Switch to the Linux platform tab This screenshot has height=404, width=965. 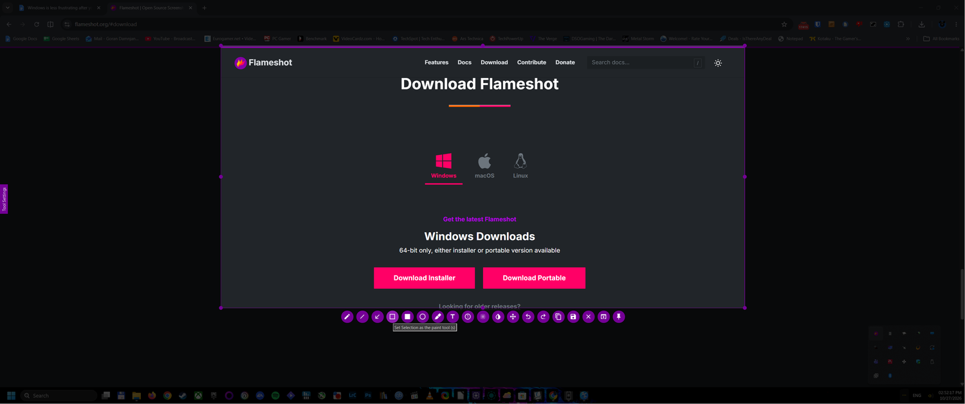520,167
